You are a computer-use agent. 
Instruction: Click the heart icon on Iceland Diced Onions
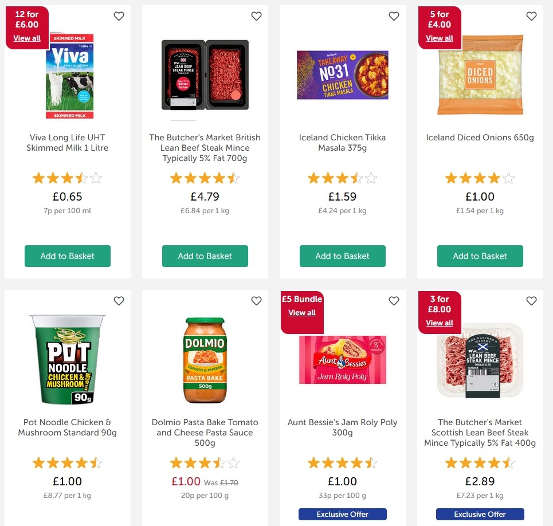tap(531, 16)
